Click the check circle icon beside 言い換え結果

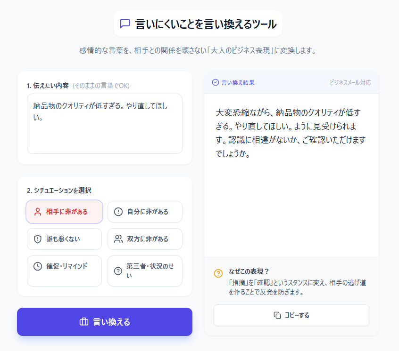(x=214, y=82)
